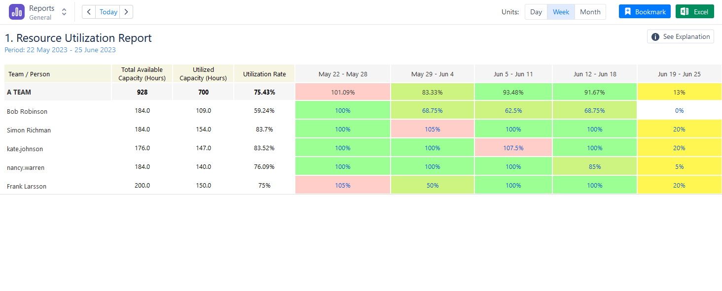Switch units to Month
This screenshot has width=722, height=291.
tap(590, 12)
